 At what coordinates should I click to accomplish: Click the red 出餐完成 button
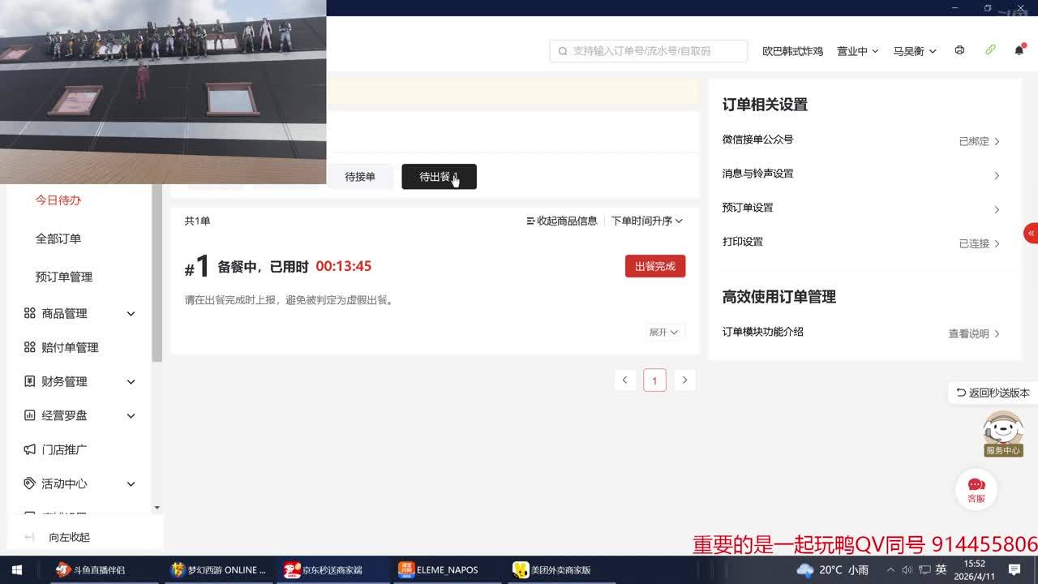point(654,266)
